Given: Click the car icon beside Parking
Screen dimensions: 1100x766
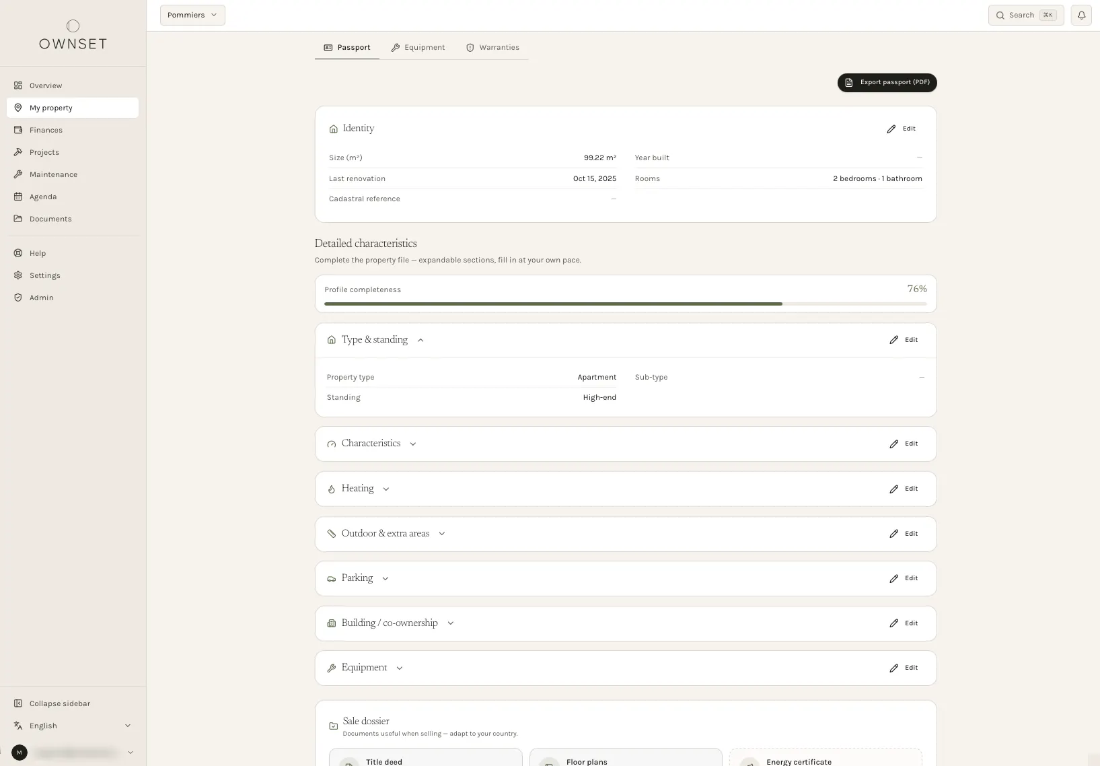Looking at the screenshot, I should (331, 578).
